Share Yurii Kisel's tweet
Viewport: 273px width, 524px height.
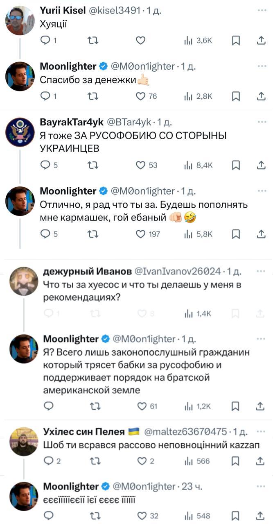pos(261,40)
